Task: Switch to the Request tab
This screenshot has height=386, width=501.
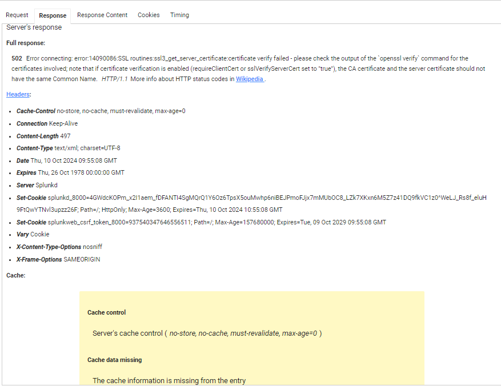Action: click(x=17, y=15)
